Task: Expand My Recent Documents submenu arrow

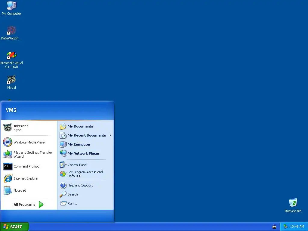Action: [110, 135]
